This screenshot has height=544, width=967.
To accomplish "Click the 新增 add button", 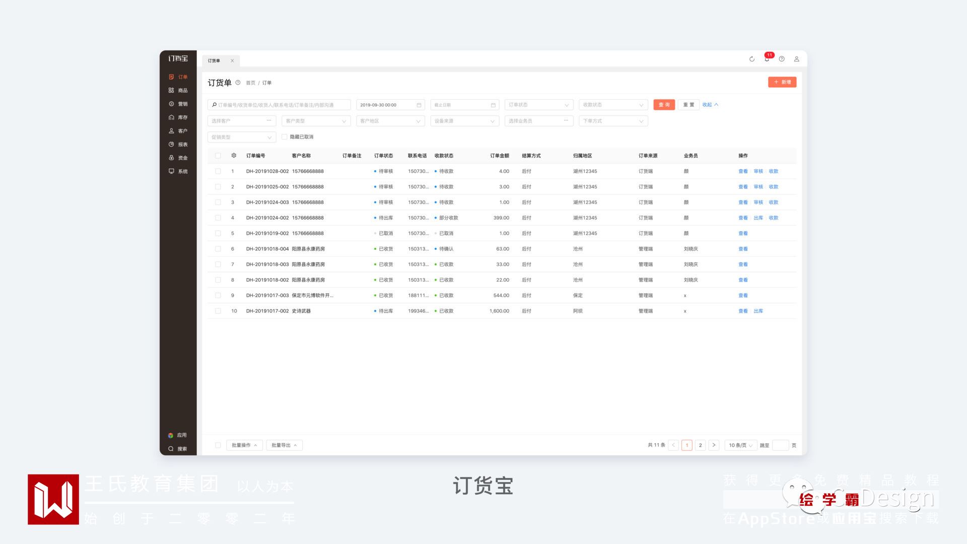I will point(782,82).
